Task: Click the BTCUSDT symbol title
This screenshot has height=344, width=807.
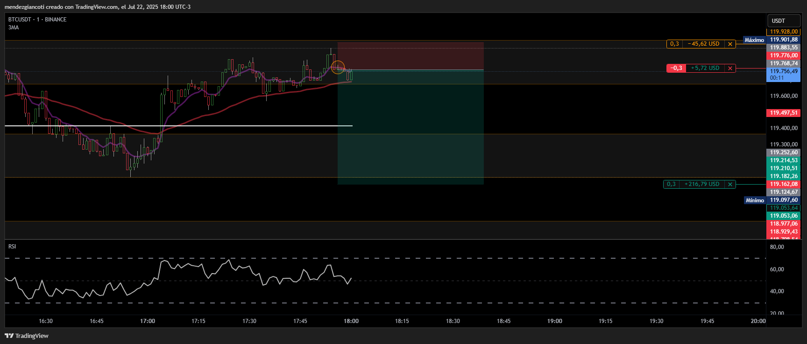Action: 20,20
